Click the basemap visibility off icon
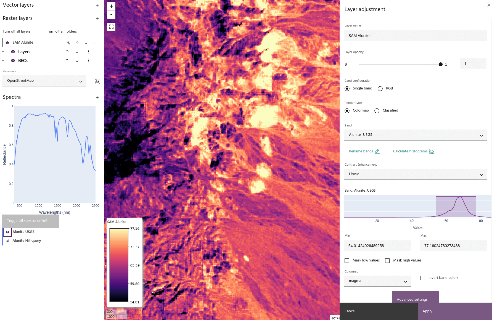 (97, 81)
